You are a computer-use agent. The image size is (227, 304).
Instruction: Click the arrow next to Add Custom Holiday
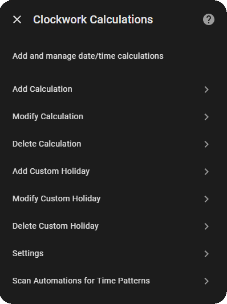coord(206,172)
